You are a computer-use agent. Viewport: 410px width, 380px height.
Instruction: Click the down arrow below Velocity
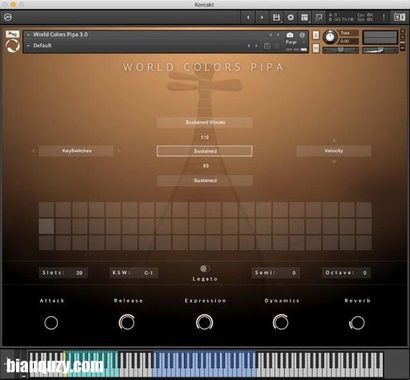[334, 162]
